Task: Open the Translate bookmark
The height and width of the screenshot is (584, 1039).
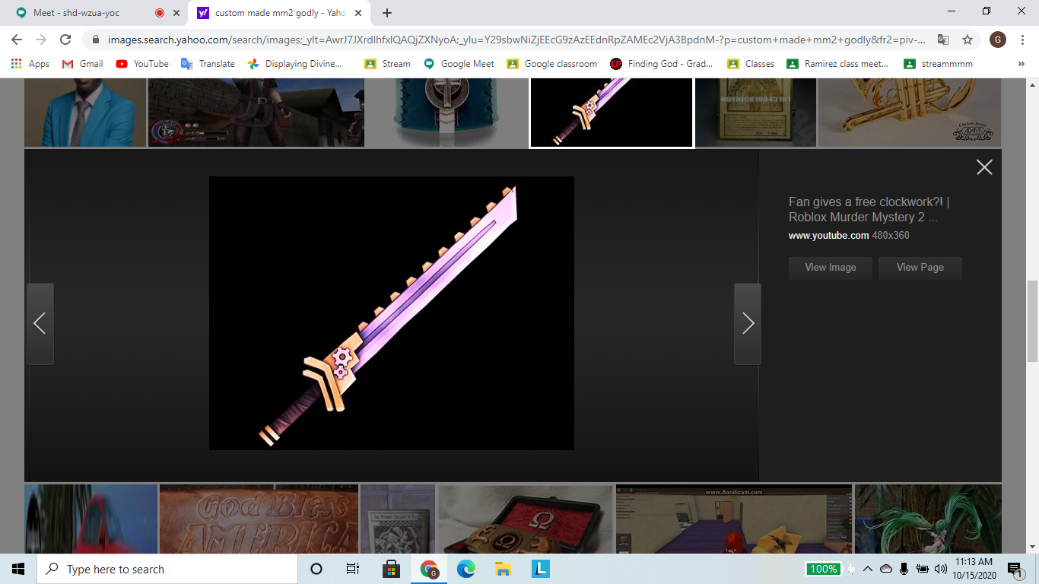Action: (208, 64)
